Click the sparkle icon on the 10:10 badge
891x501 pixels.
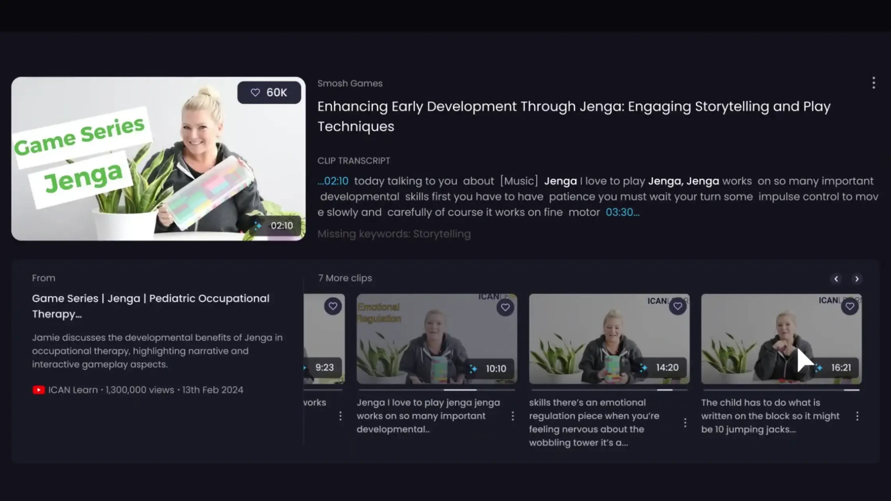point(473,369)
